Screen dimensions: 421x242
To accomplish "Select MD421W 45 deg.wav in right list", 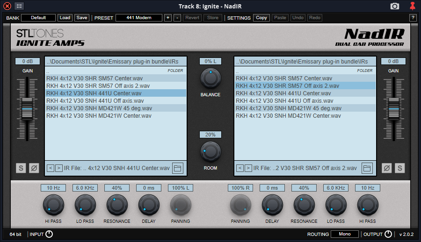I will click(305, 108).
